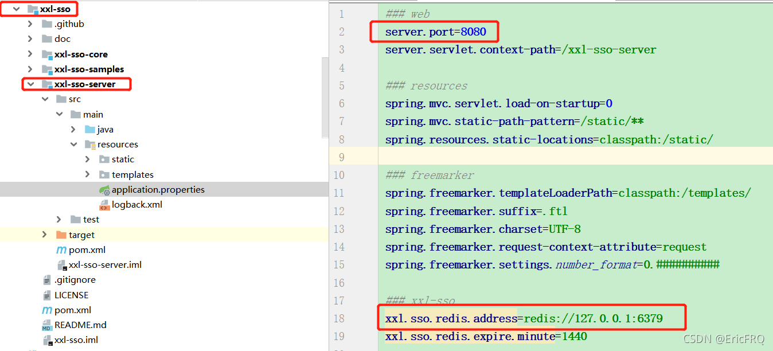
Task: Click the xxl-sso.iml file icon
Action: coord(48,340)
